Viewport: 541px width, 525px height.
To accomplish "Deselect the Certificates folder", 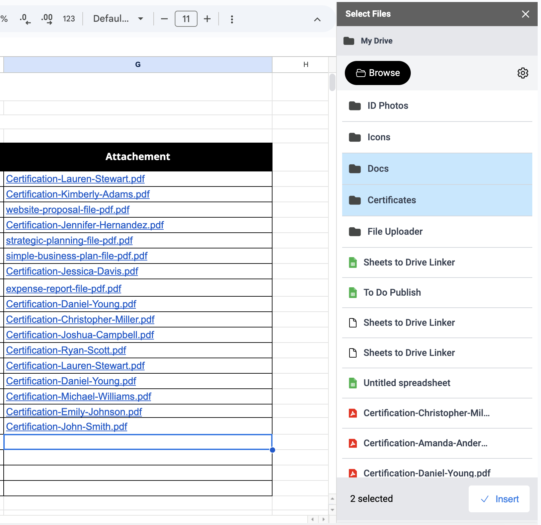I will click(437, 200).
